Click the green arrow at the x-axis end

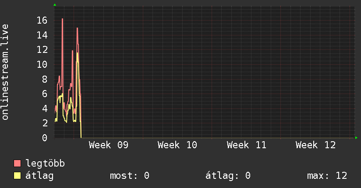(357, 138)
